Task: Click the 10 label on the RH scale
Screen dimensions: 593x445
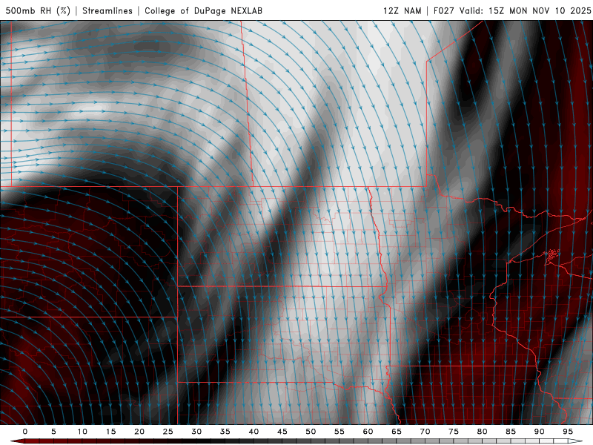Action: click(82, 432)
